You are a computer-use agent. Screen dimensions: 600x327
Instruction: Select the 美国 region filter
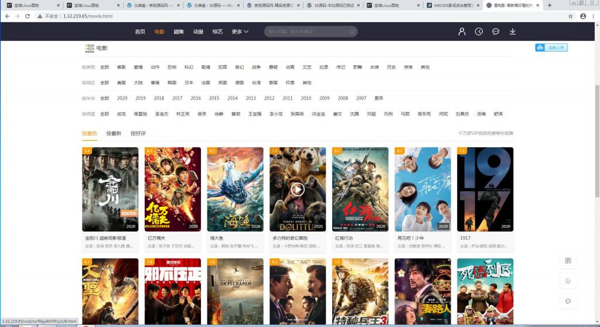pyautogui.click(x=121, y=83)
